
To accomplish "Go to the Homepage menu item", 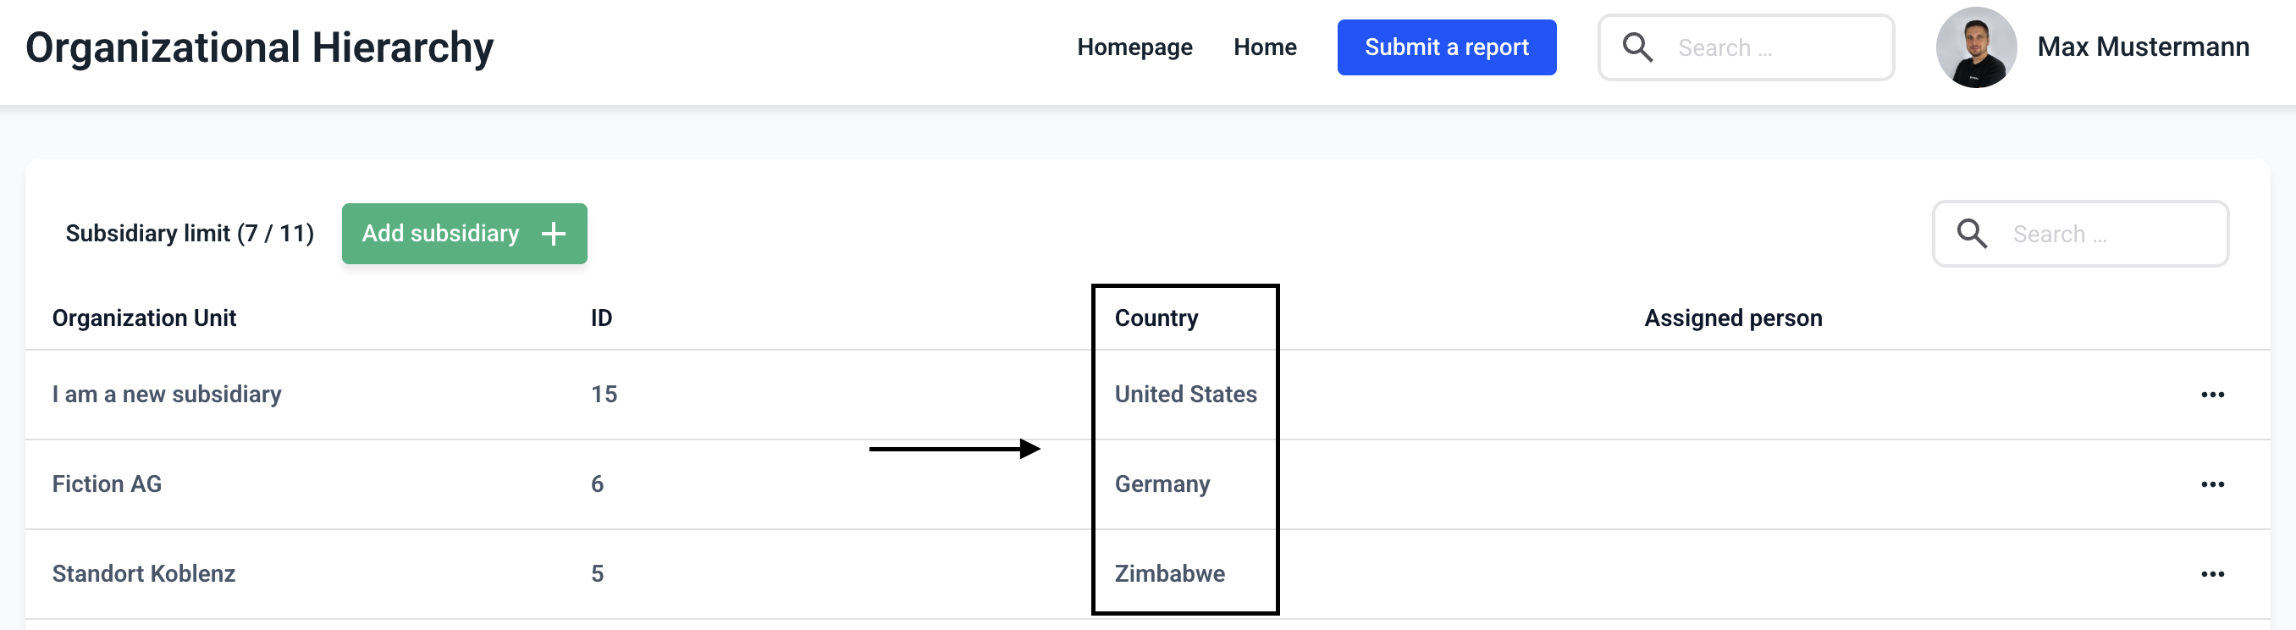I will 1134,47.
